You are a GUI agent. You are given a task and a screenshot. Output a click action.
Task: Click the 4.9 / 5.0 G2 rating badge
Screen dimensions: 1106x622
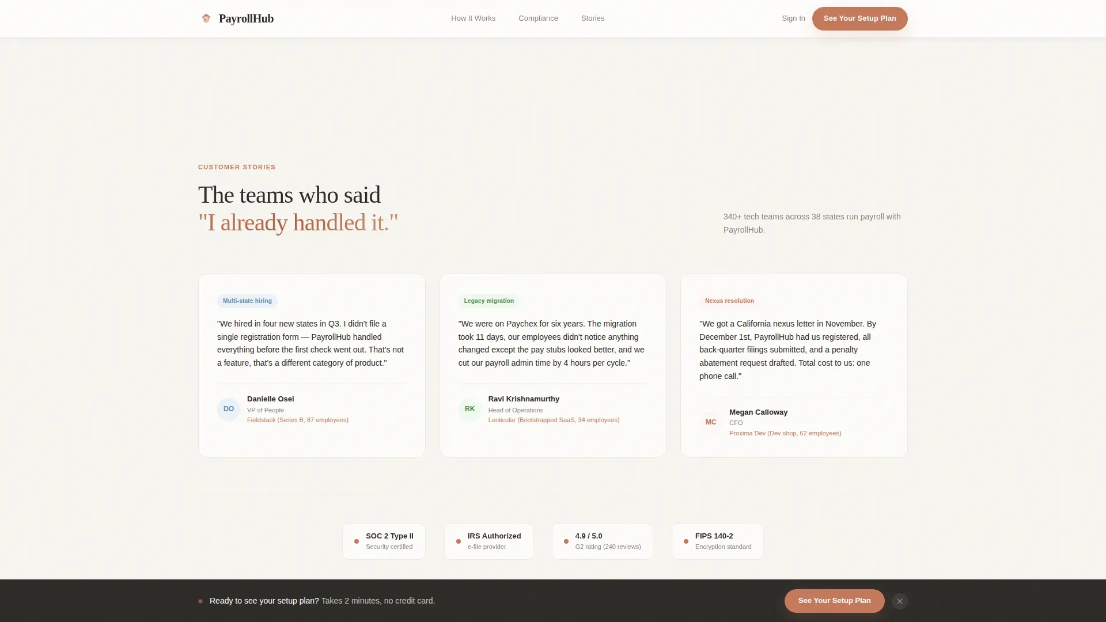point(603,541)
